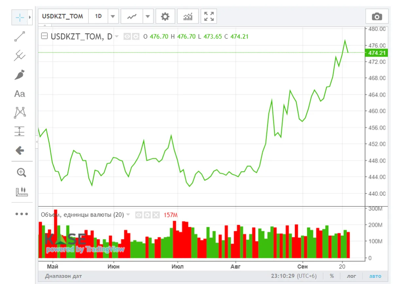Viewport: 395px width, 284px height.
Task: Toggle visibility of the volume indicator
Action: pyautogui.click(x=139, y=215)
